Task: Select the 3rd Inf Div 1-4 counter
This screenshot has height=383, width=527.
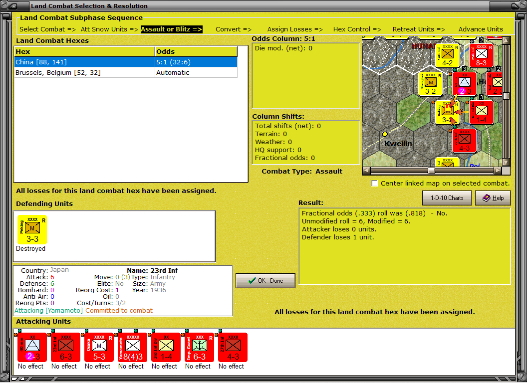Action: tap(166, 348)
